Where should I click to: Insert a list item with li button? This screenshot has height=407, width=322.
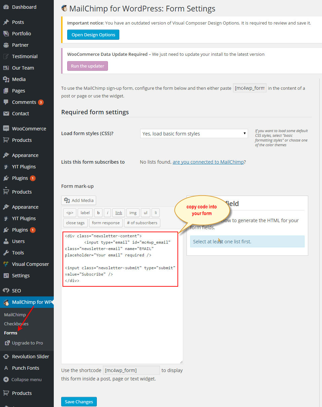155,213
